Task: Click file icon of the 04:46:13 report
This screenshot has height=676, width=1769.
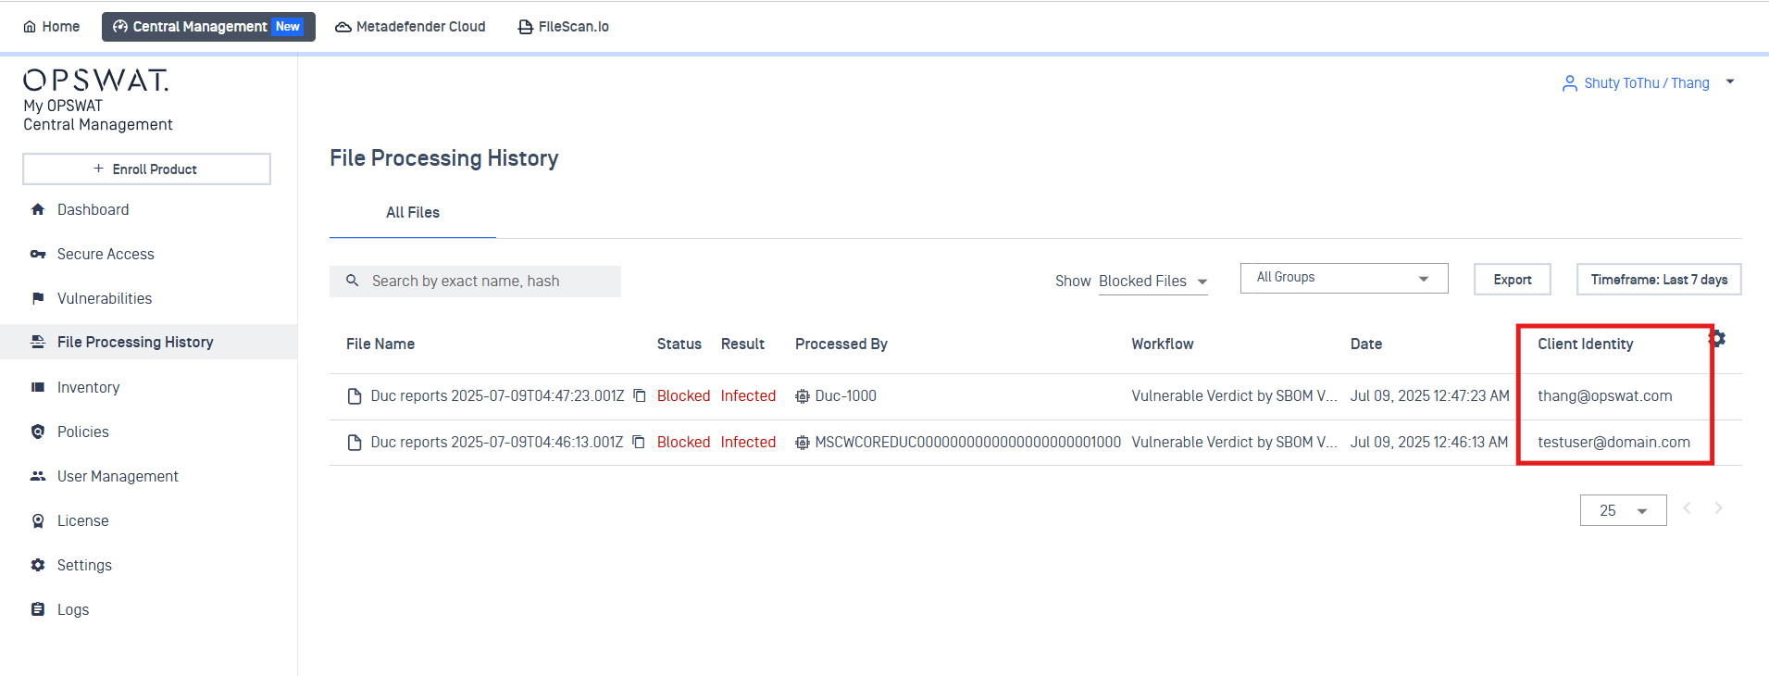Action: pyautogui.click(x=355, y=443)
